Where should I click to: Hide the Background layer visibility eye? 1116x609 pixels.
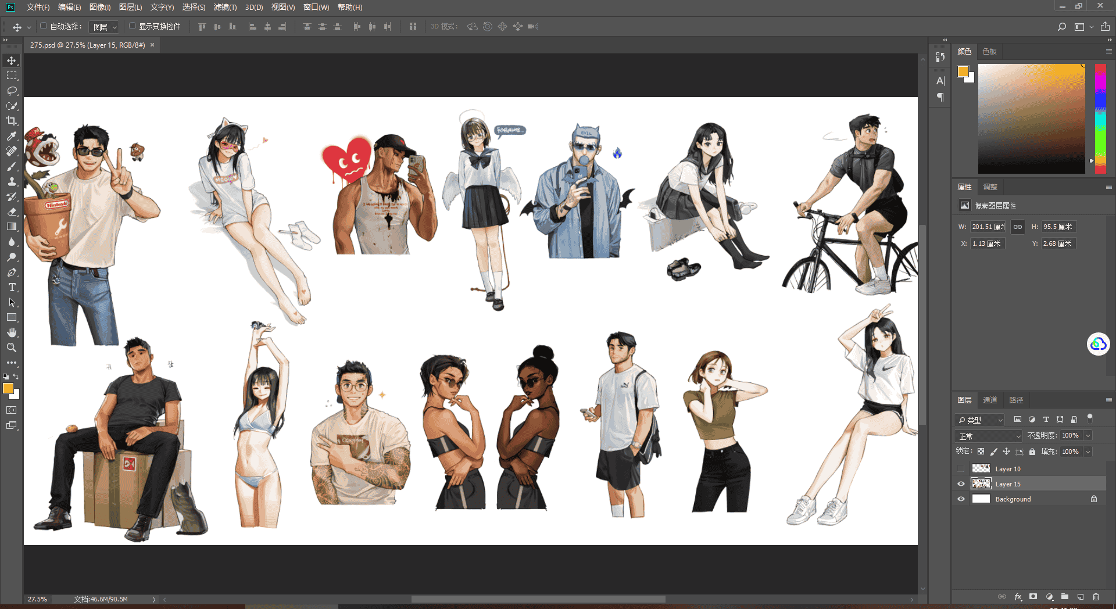tap(961, 499)
